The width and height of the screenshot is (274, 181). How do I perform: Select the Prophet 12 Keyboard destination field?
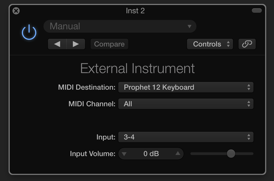click(x=186, y=87)
